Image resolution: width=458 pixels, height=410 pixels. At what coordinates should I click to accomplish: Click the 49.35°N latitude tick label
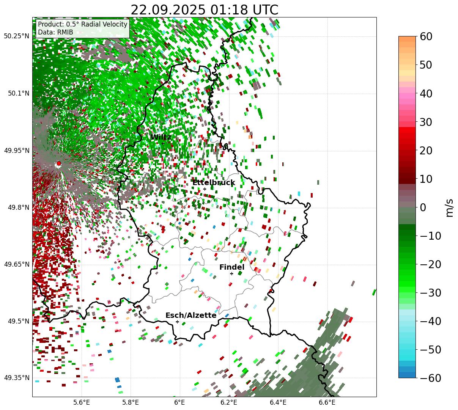coord(17,378)
